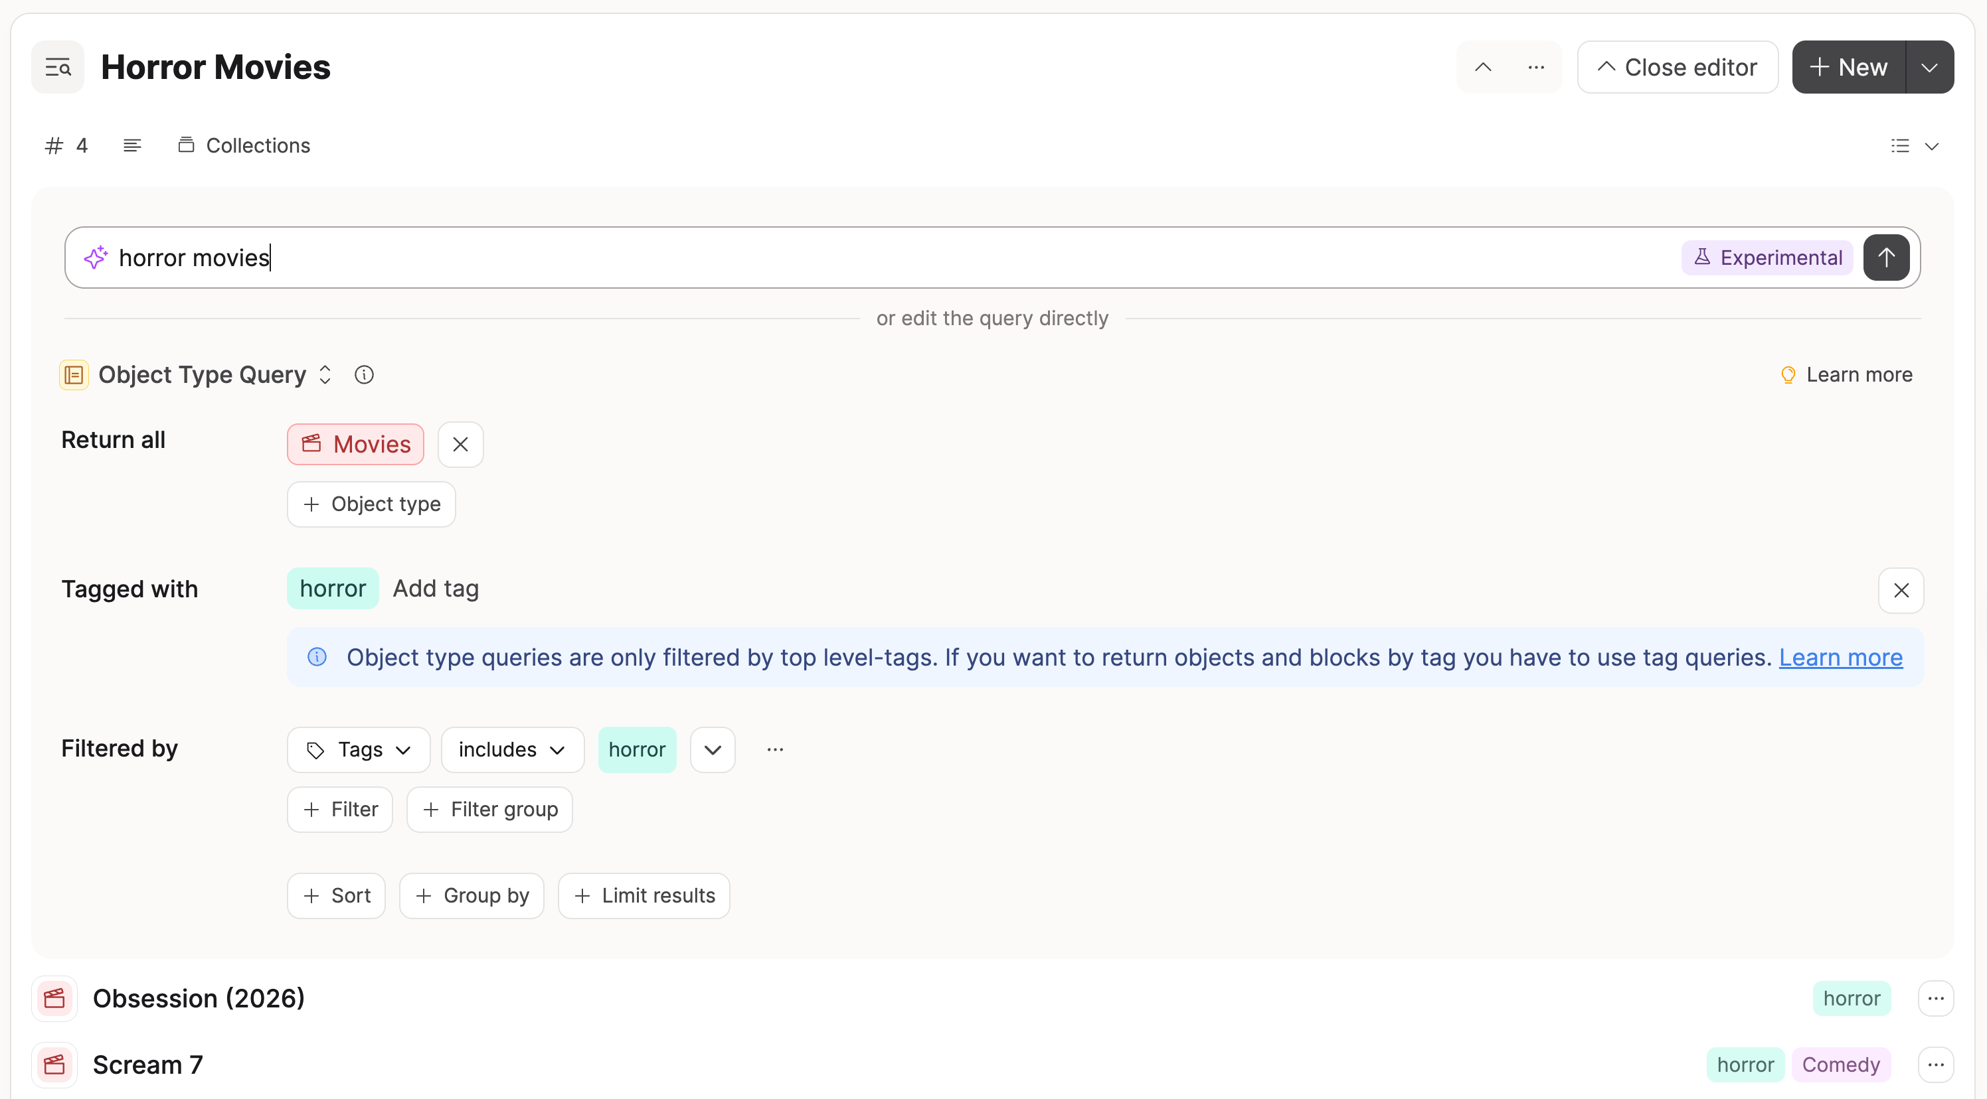This screenshot has height=1099, width=1987.
Task: Remove the Movies object type with X
Action: [460, 445]
